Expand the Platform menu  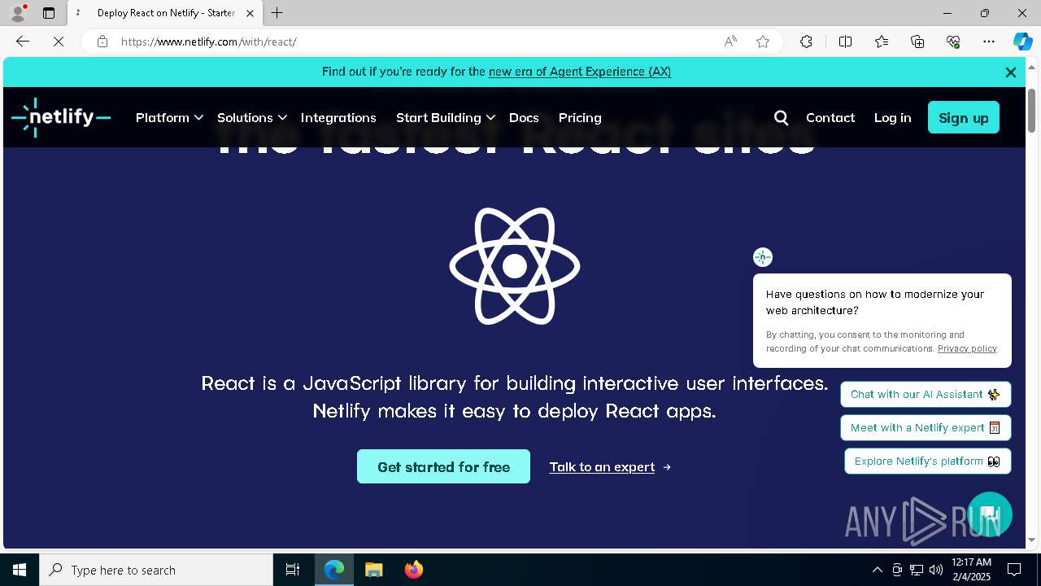pos(169,117)
